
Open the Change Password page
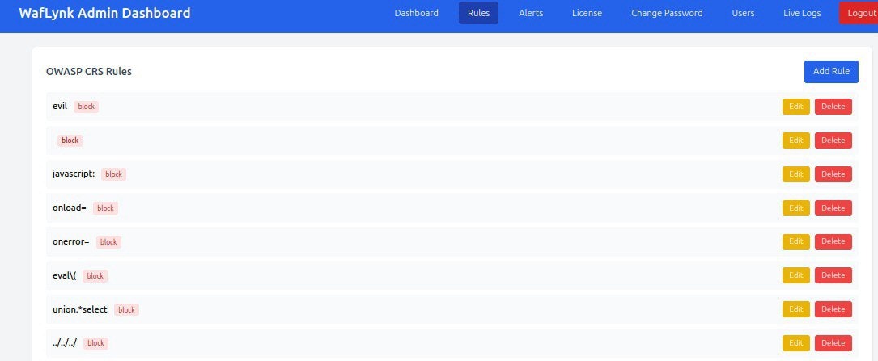click(667, 13)
